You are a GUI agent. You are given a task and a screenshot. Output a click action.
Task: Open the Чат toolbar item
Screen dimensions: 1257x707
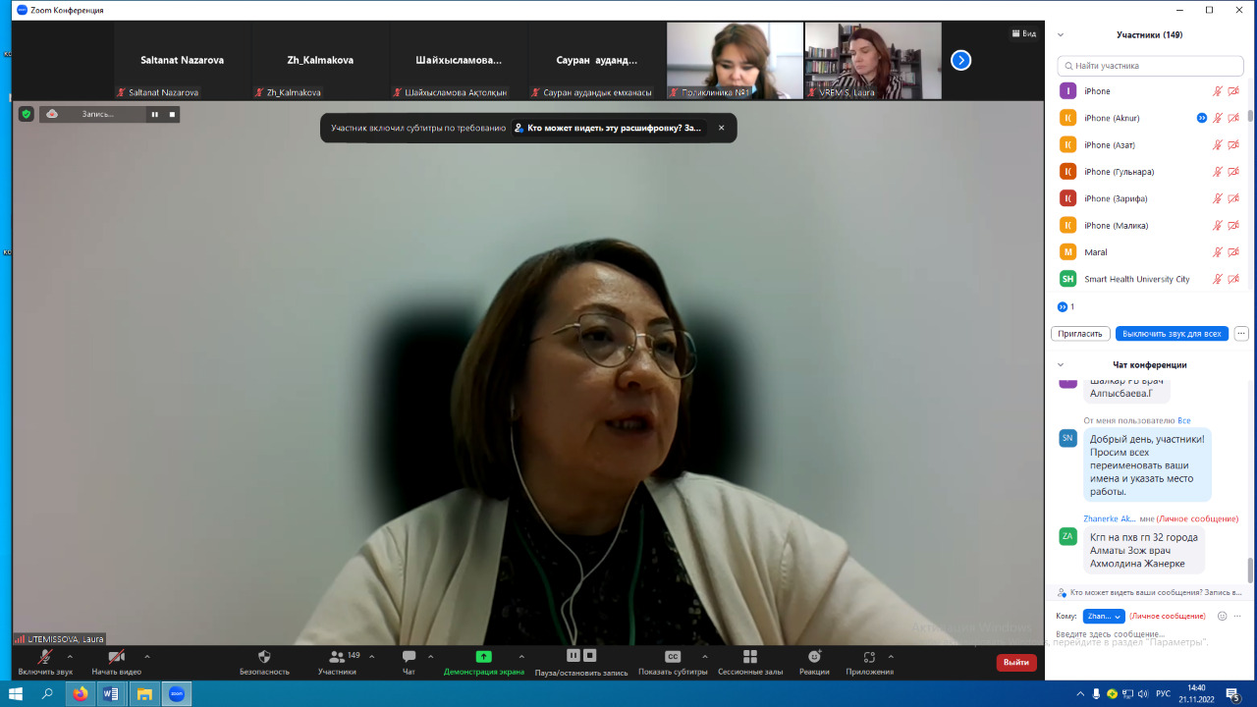point(409,657)
